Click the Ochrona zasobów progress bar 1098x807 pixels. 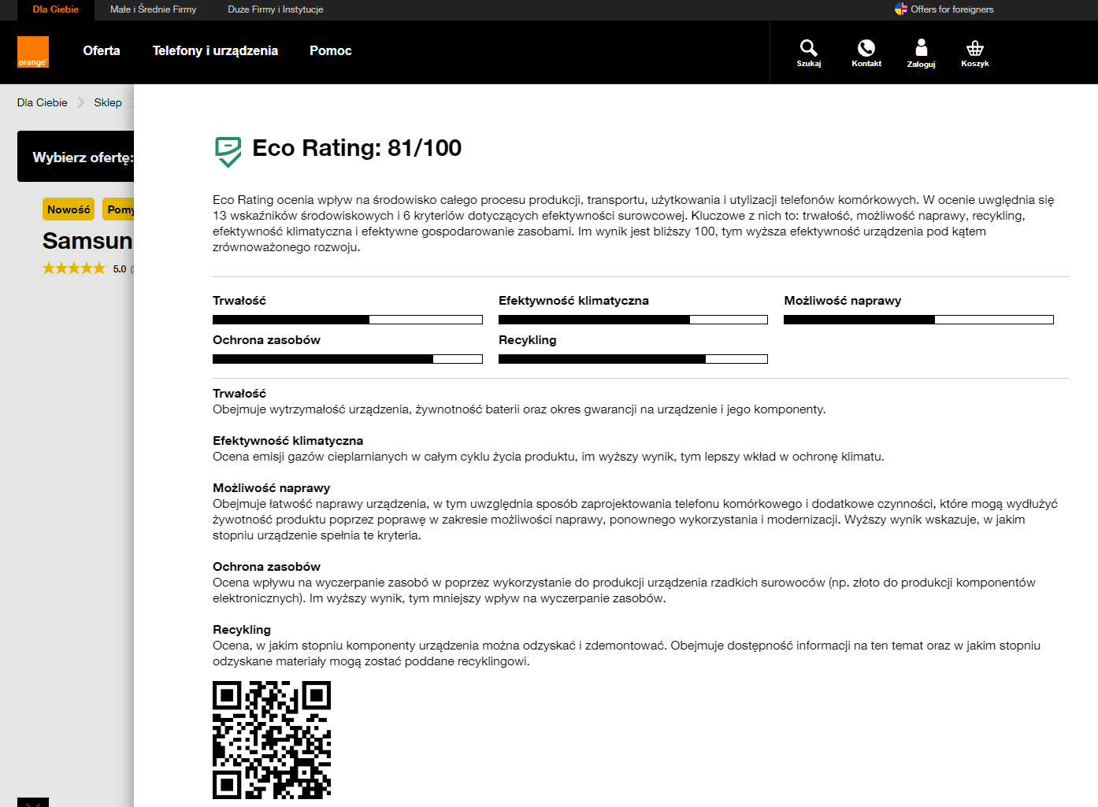[x=347, y=359]
